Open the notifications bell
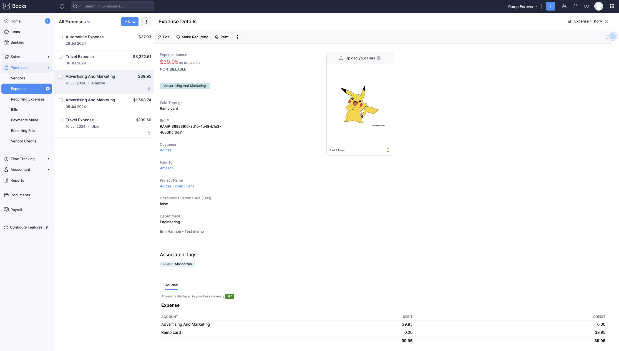Image resolution: width=619 pixels, height=351 pixels. pos(575,6)
